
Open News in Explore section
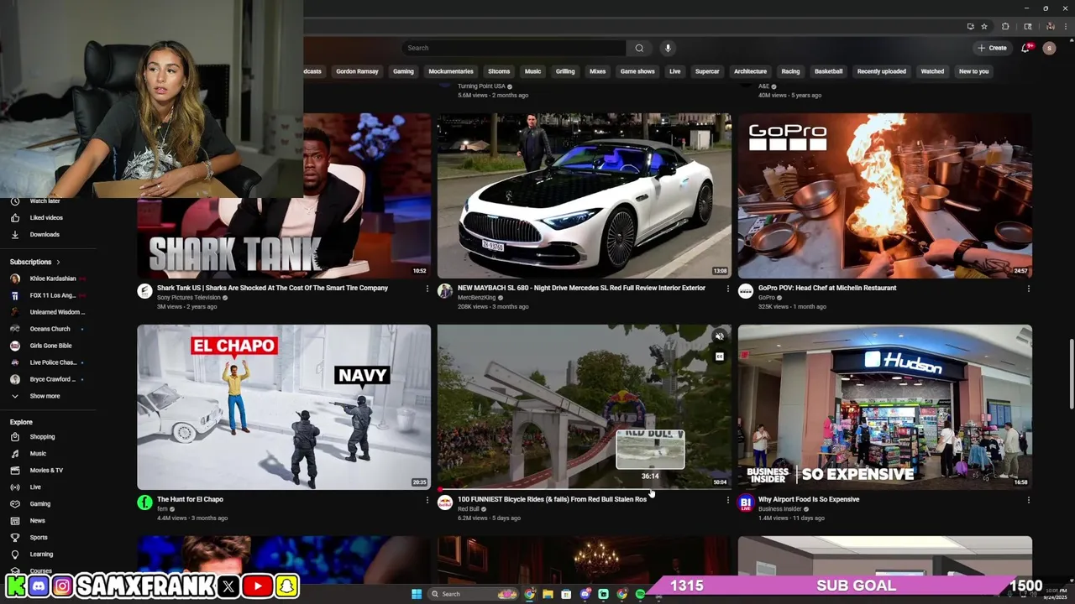(x=38, y=521)
